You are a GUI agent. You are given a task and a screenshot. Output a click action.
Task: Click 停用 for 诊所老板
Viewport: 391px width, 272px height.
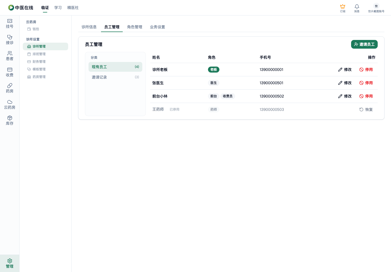(x=366, y=70)
